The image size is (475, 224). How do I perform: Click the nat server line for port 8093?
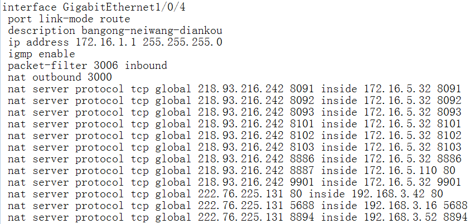point(234,112)
